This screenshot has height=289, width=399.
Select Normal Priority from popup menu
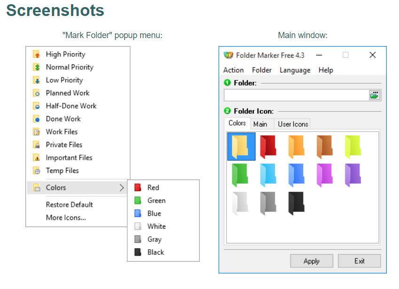point(78,67)
